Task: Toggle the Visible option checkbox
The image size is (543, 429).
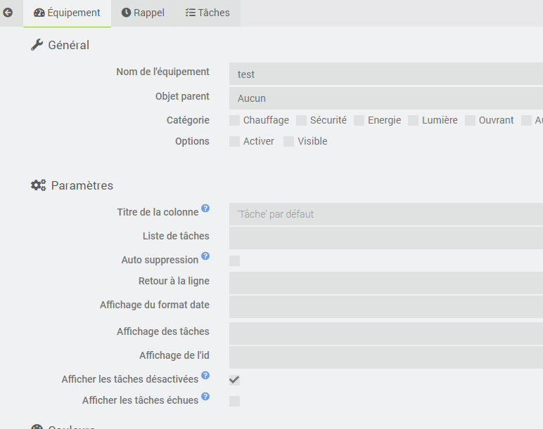Action: [x=289, y=142]
